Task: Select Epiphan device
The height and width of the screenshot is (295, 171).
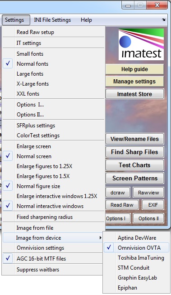Action: pos(136,288)
